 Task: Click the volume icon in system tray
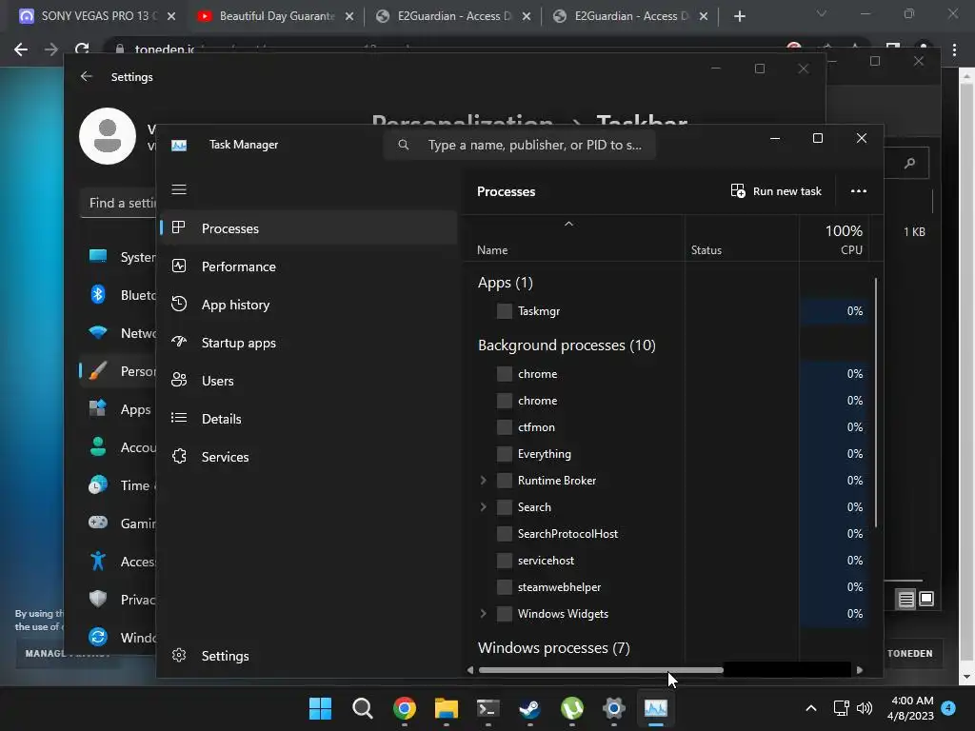[x=865, y=708]
